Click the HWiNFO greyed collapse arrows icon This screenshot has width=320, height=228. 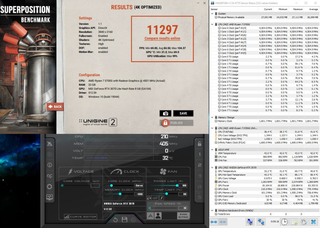click(x=222, y=222)
